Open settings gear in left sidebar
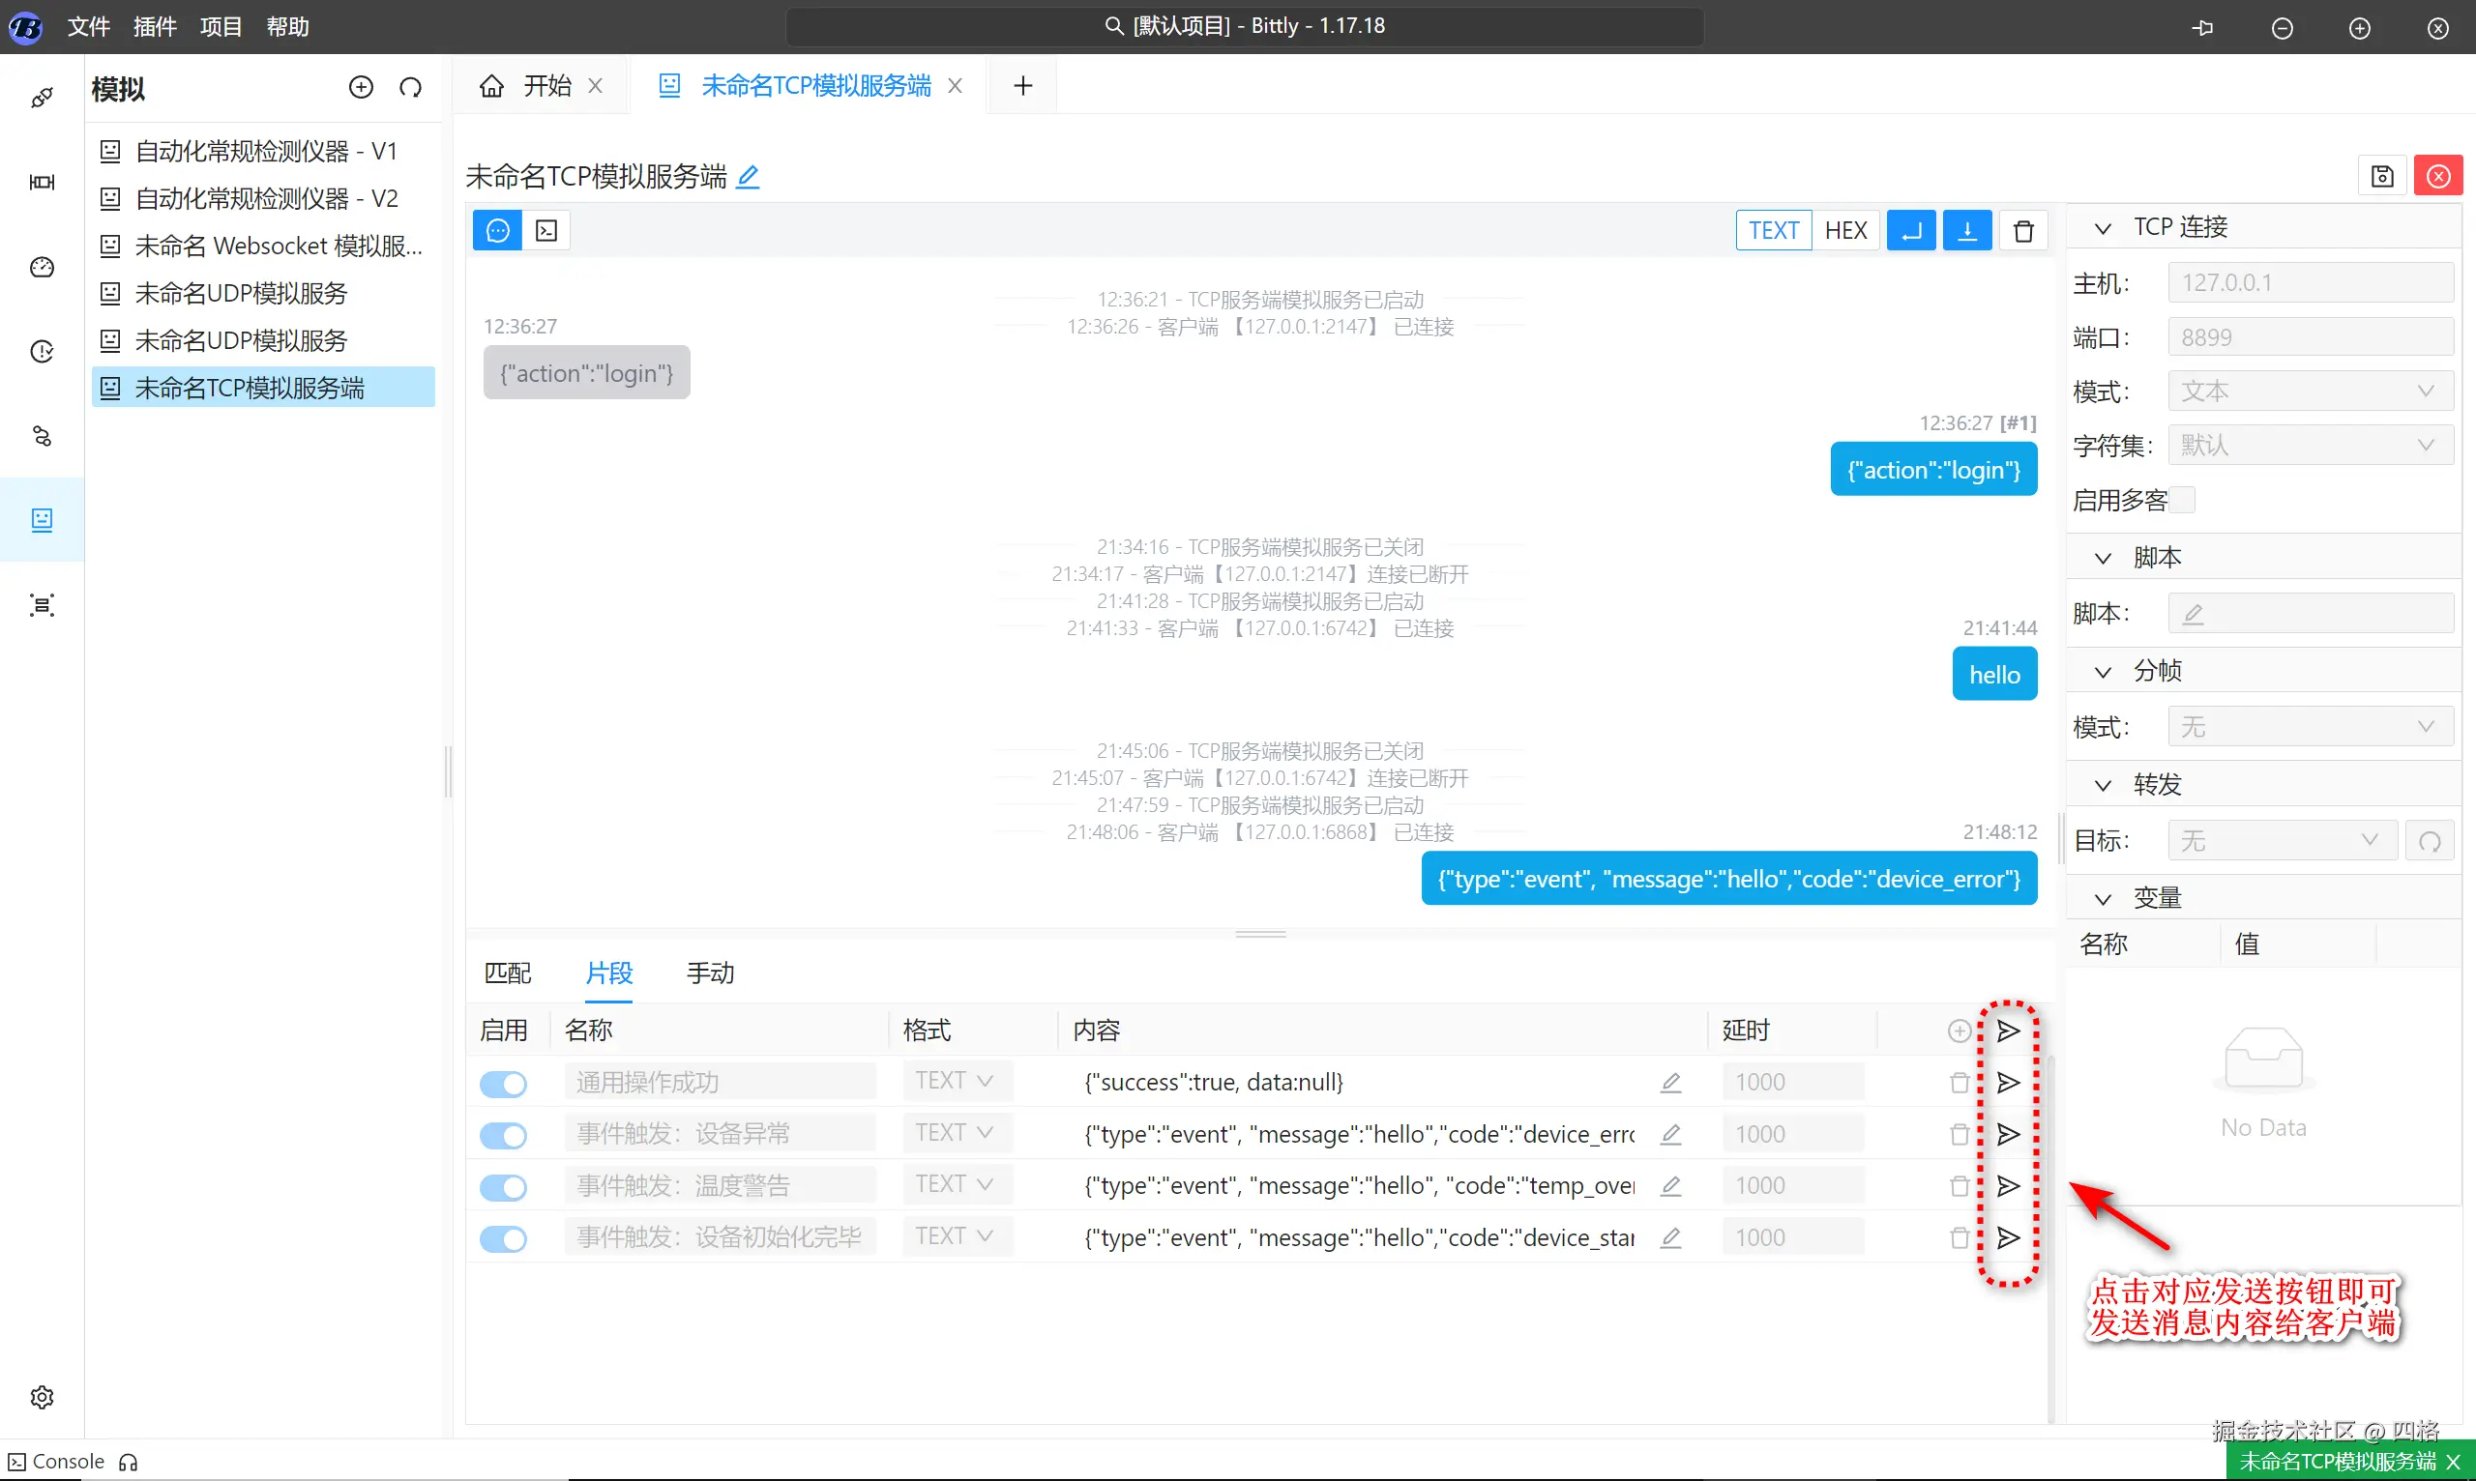 (42, 1396)
